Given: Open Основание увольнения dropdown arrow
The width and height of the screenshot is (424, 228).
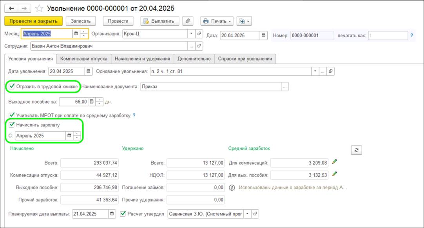Looking at the screenshot, I should pos(315,71).
